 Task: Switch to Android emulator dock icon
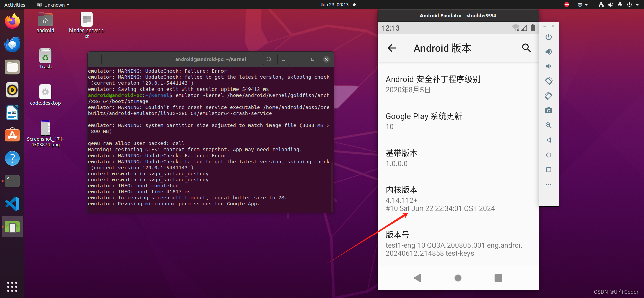[12, 227]
